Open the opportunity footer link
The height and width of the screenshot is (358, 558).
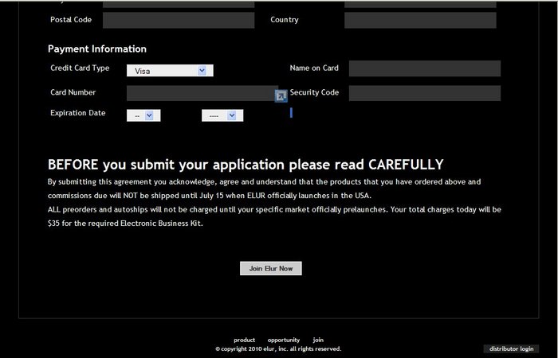[x=284, y=340]
